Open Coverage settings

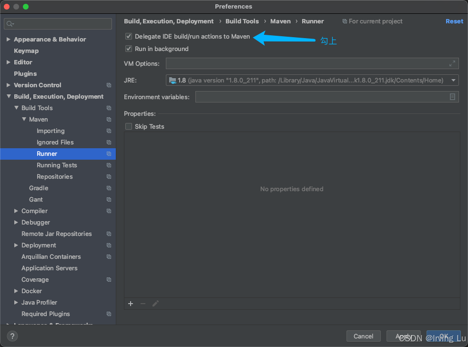point(35,279)
